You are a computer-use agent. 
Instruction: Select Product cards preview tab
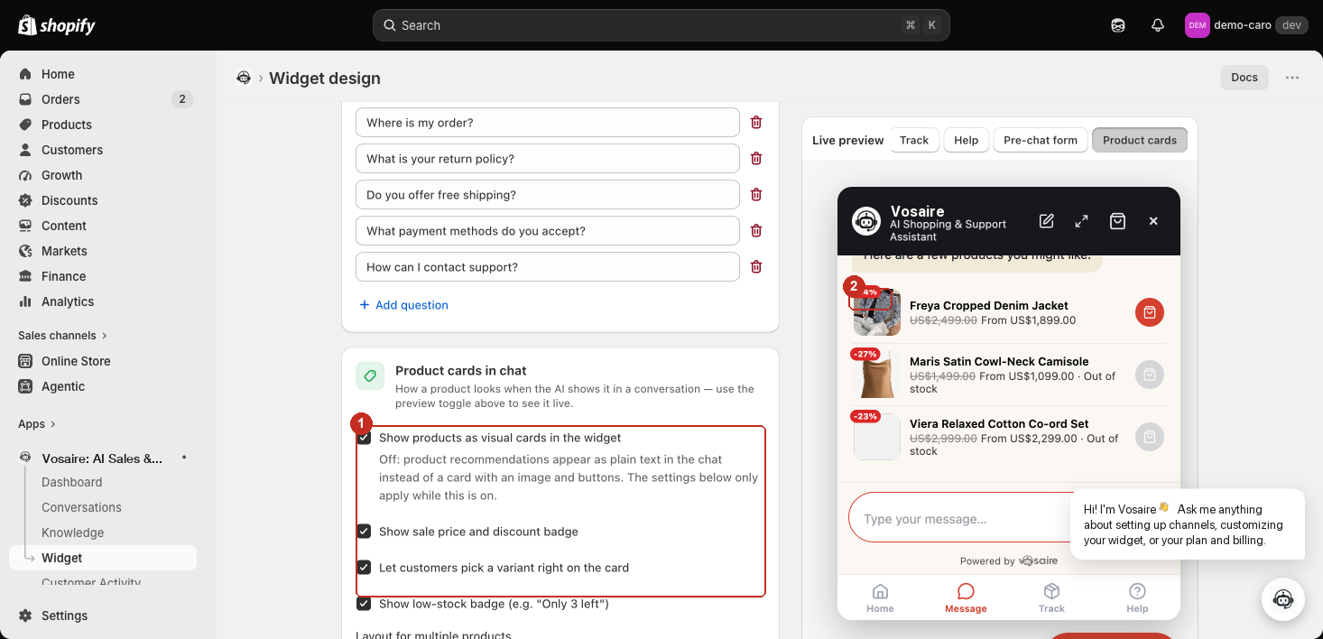[1140, 140]
